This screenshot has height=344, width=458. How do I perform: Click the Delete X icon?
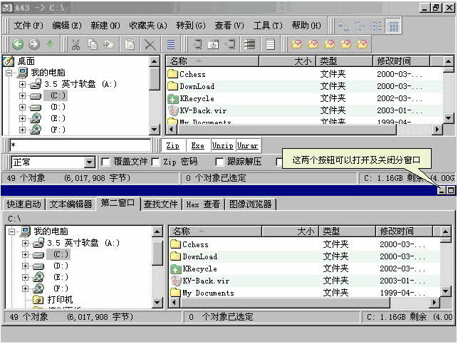coord(150,45)
